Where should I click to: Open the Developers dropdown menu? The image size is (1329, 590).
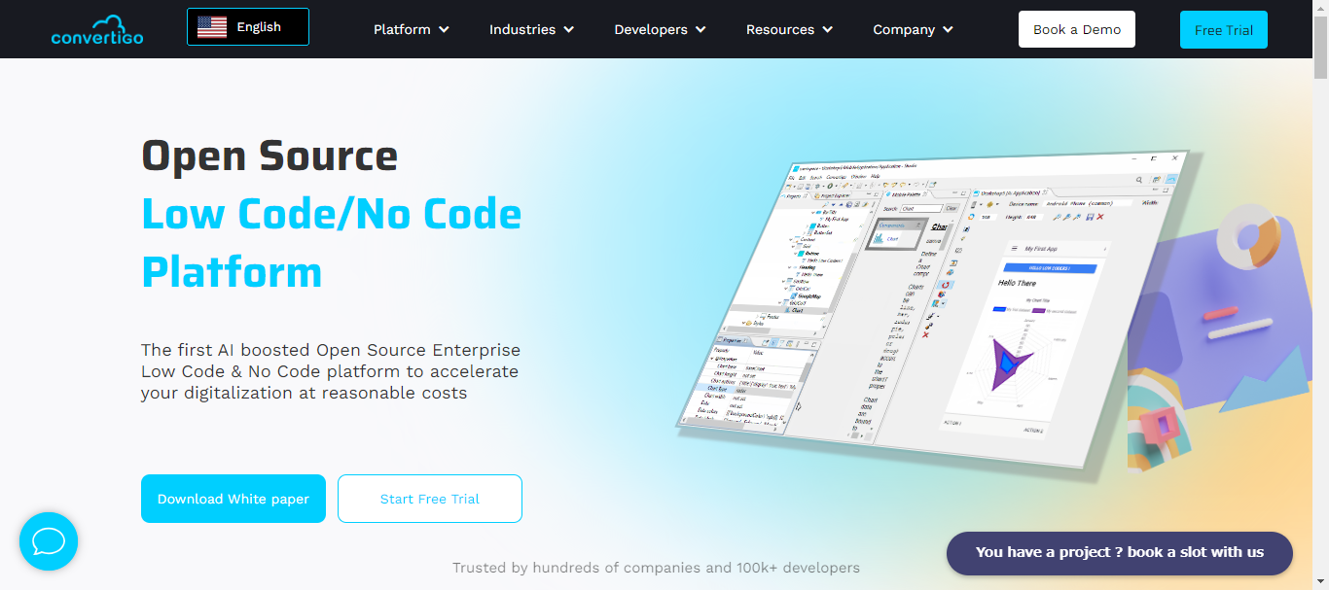pos(660,29)
